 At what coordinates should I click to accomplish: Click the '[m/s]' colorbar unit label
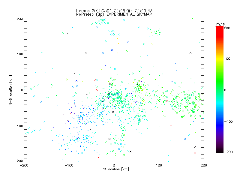coord(220,24)
